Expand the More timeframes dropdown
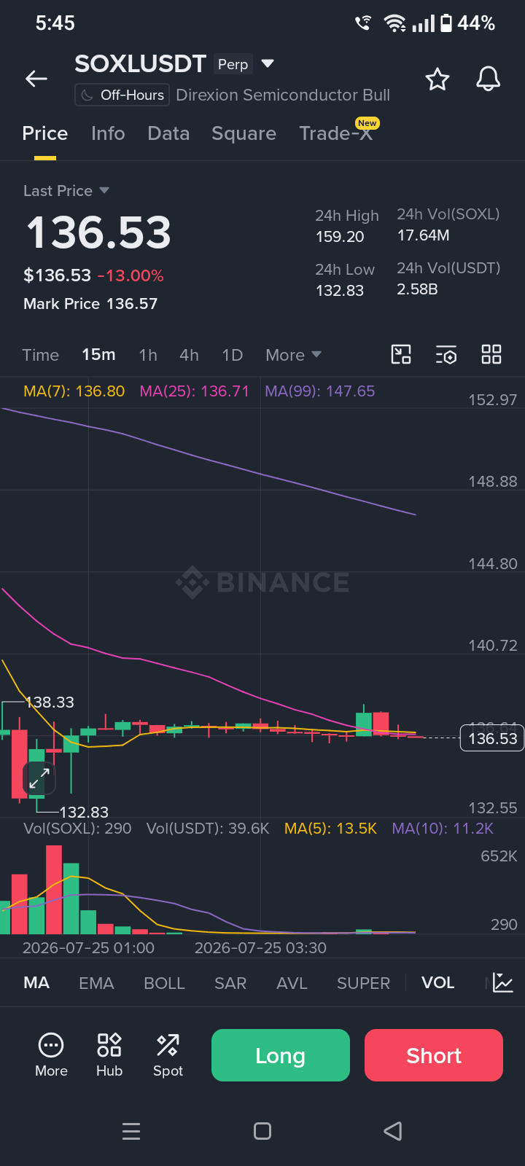Screen dimensions: 525x1166 coord(294,355)
